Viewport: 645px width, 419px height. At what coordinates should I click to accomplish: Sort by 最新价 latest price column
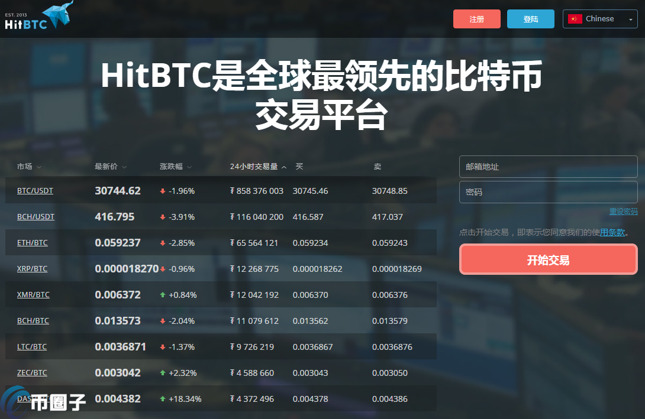111,167
